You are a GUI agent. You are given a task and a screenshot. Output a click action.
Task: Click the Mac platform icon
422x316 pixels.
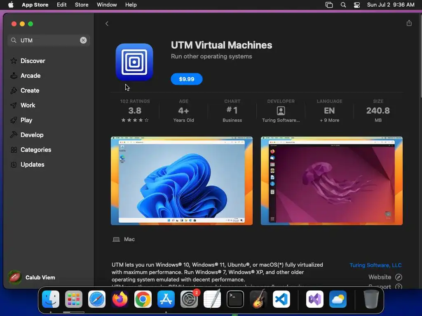click(116, 239)
